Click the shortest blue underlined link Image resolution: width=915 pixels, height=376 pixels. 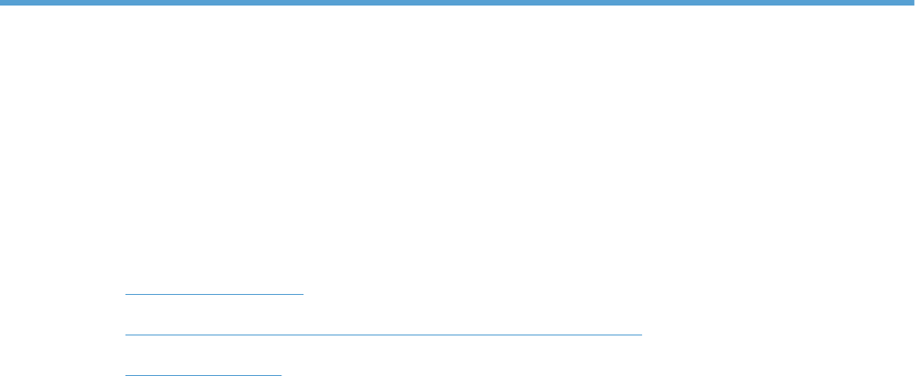tap(203, 375)
